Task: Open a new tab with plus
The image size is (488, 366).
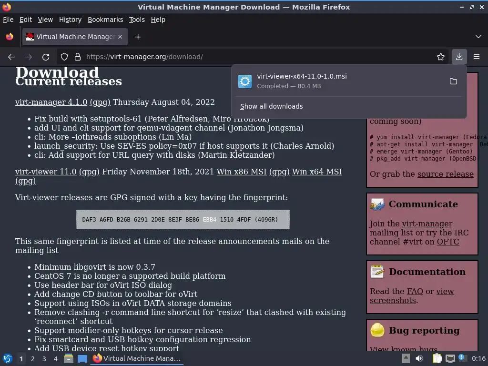Action: [138, 37]
